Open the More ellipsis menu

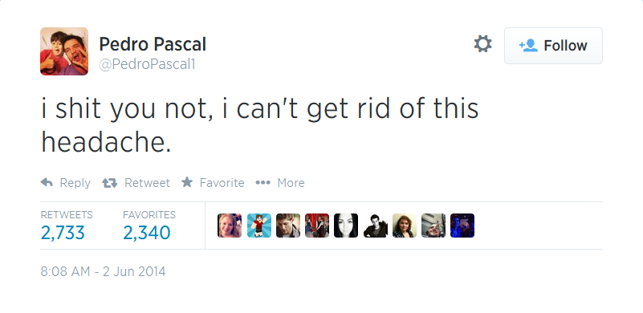click(x=262, y=182)
